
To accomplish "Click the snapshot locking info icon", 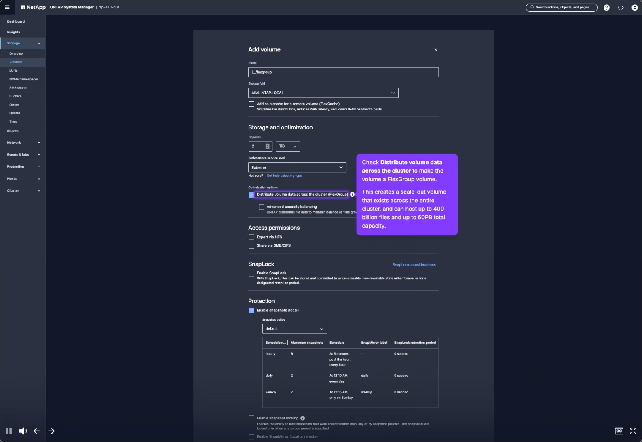I will pyautogui.click(x=303, y=418).
